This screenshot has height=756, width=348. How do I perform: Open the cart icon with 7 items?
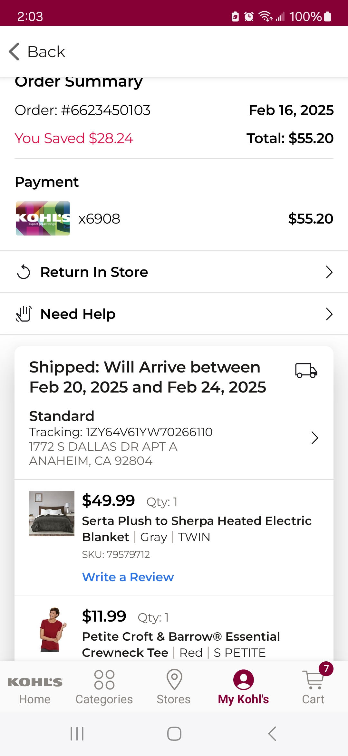click(x=313, y=679)
